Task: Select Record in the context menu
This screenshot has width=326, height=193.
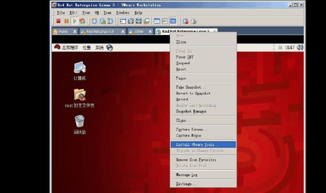Action: coord(203,99)
